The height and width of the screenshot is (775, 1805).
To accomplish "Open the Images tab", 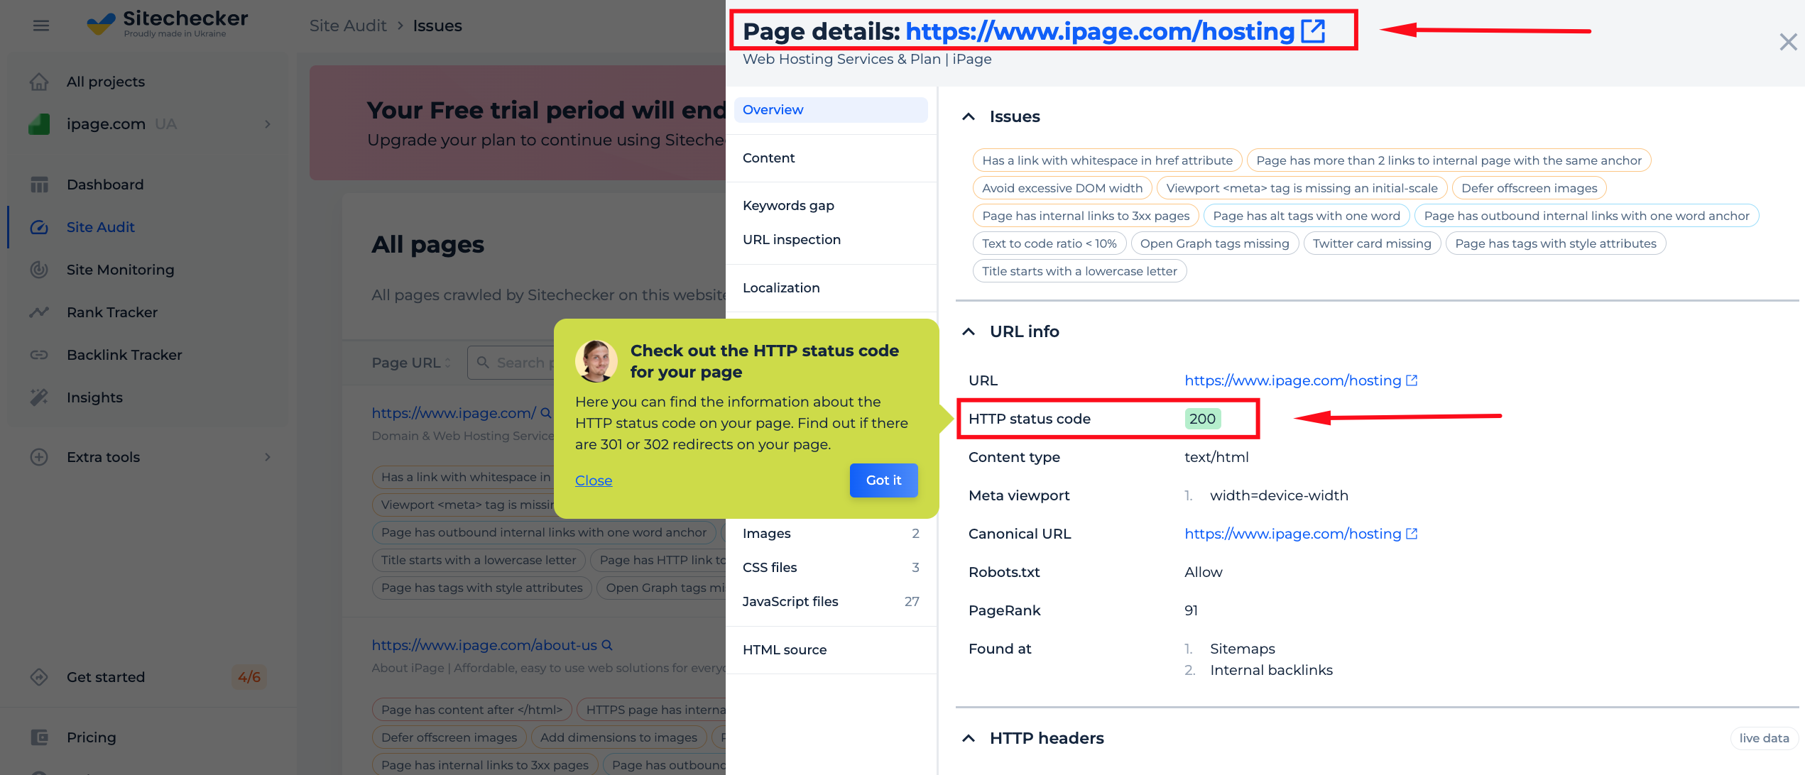I will (x=831, y=534).
